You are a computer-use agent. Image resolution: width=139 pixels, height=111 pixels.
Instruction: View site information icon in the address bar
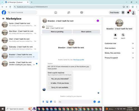[15, 7]
